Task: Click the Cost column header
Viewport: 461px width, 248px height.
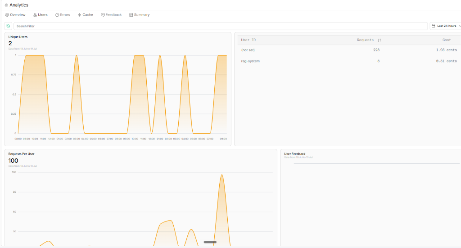Action: (x=447, y=40)
